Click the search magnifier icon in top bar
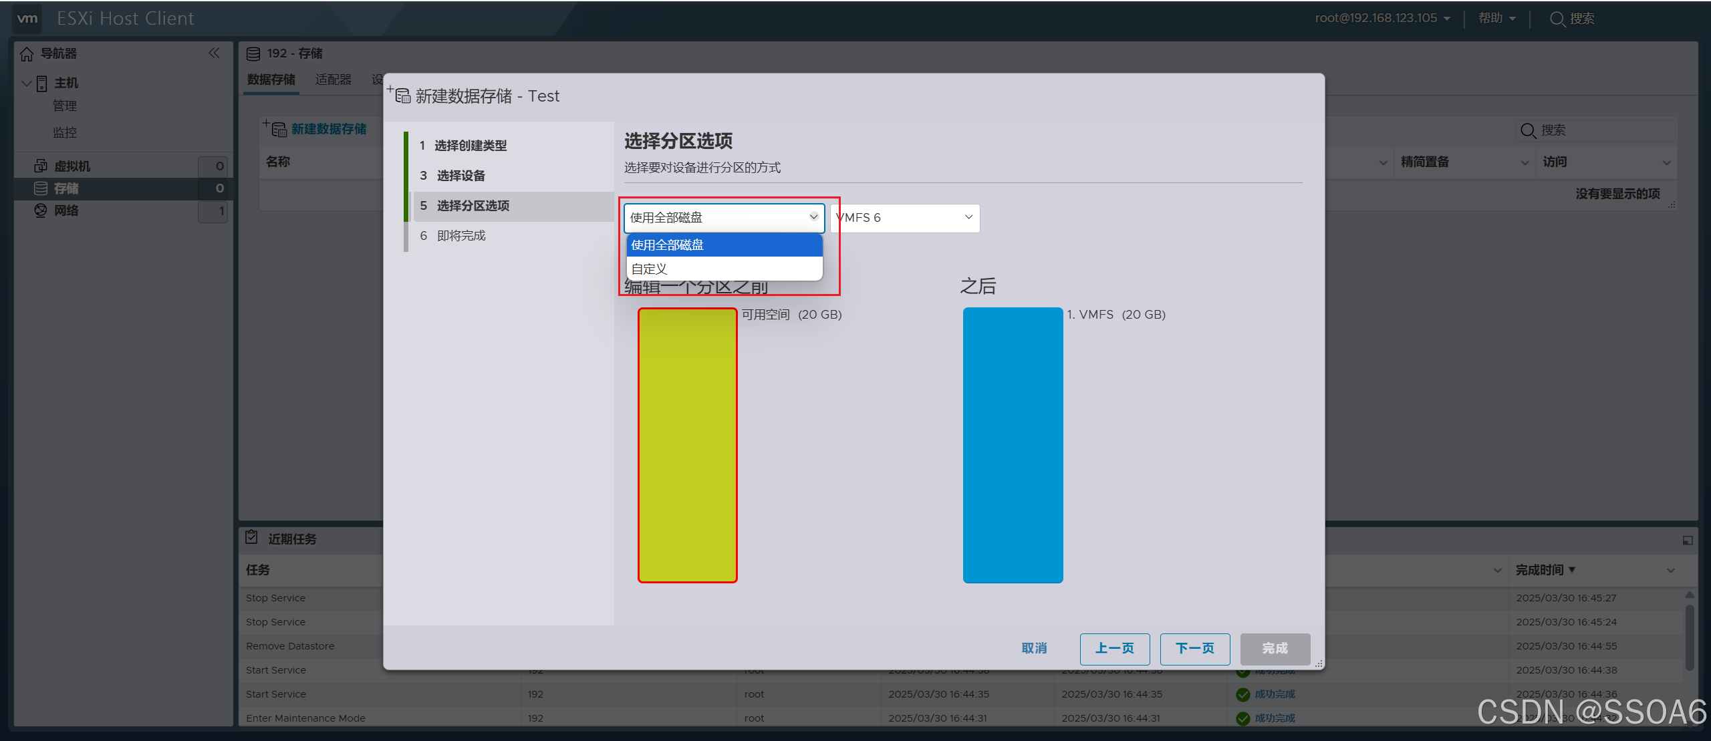 [x=1557, y=19]
